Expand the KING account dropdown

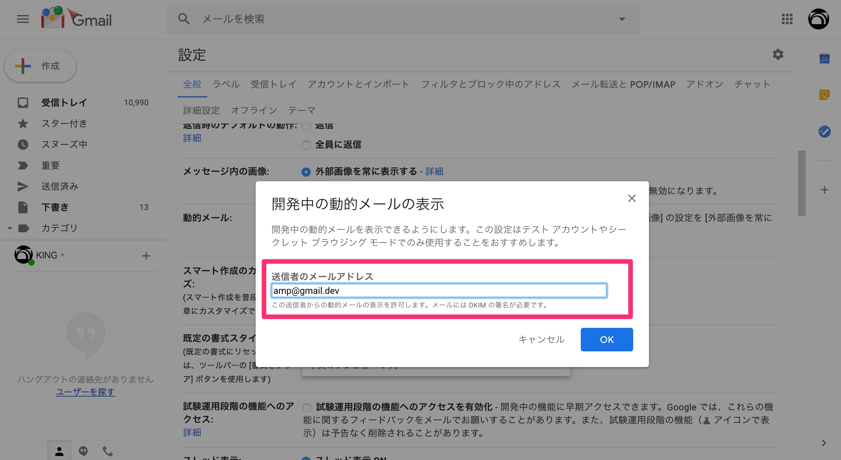63,256
